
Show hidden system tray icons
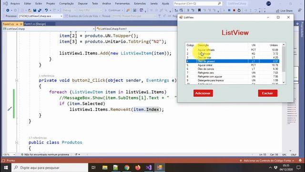click(270, 168)
